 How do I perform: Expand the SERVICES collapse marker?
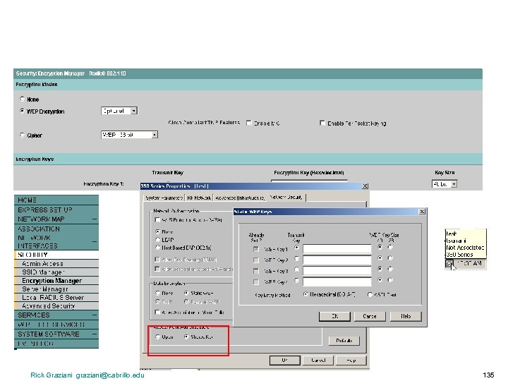pos(95,315)
